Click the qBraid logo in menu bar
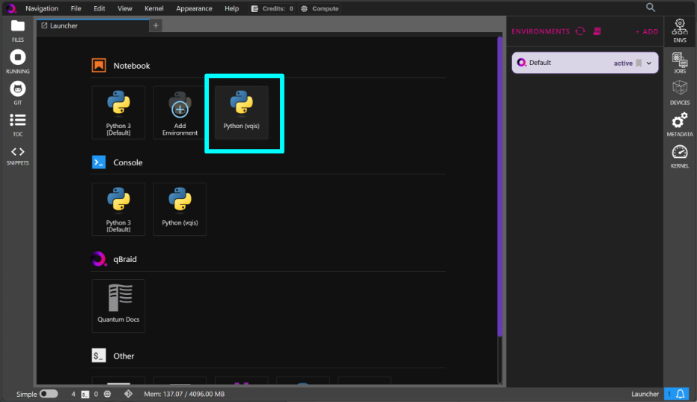Image resolution: width=697 pixels, height=402 pixels. 11,8
